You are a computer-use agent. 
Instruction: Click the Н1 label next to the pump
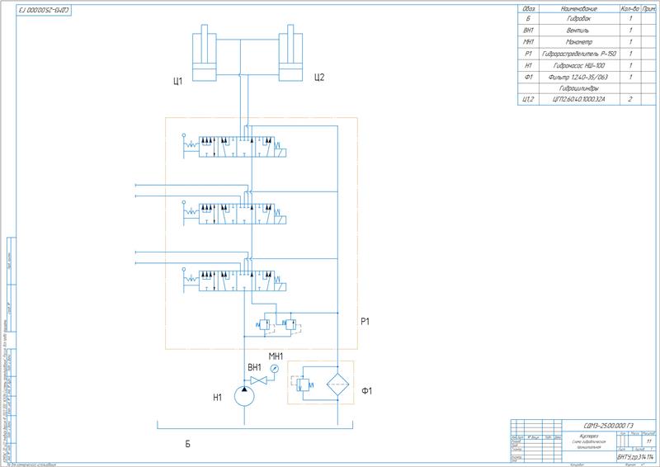(217, 397)
